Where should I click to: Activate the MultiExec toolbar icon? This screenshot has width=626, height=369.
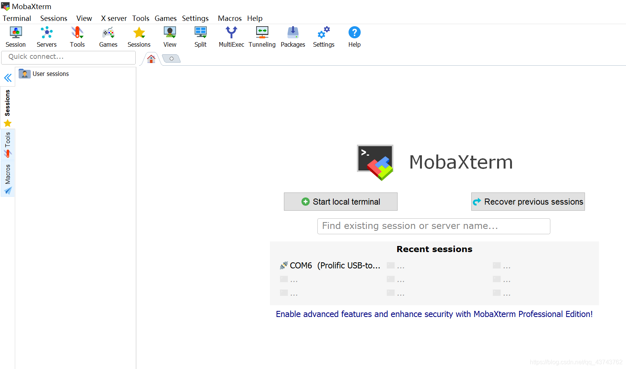[x=231, y=37]
